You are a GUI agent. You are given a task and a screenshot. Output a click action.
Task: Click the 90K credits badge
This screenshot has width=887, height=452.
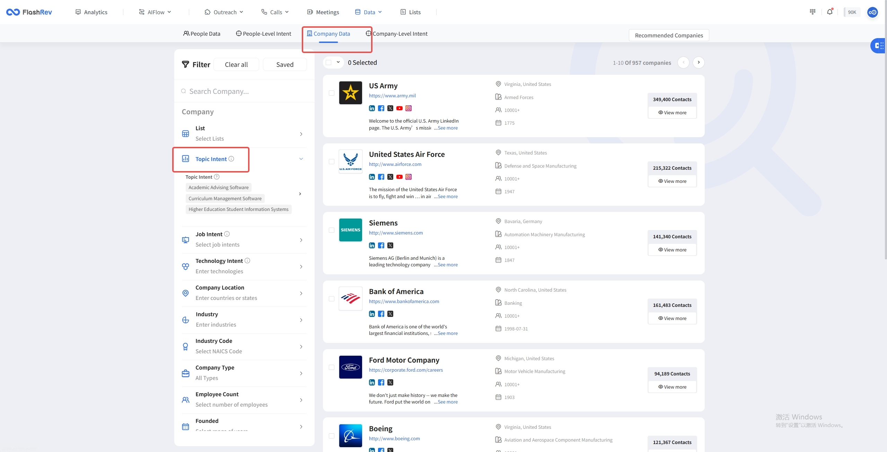tap(852, 12)
